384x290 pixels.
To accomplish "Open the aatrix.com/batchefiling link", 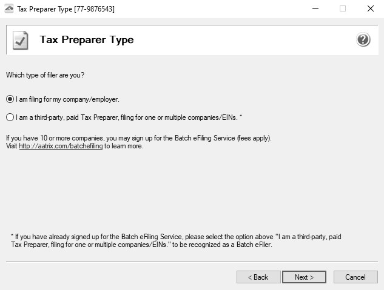I will (61, 146).
